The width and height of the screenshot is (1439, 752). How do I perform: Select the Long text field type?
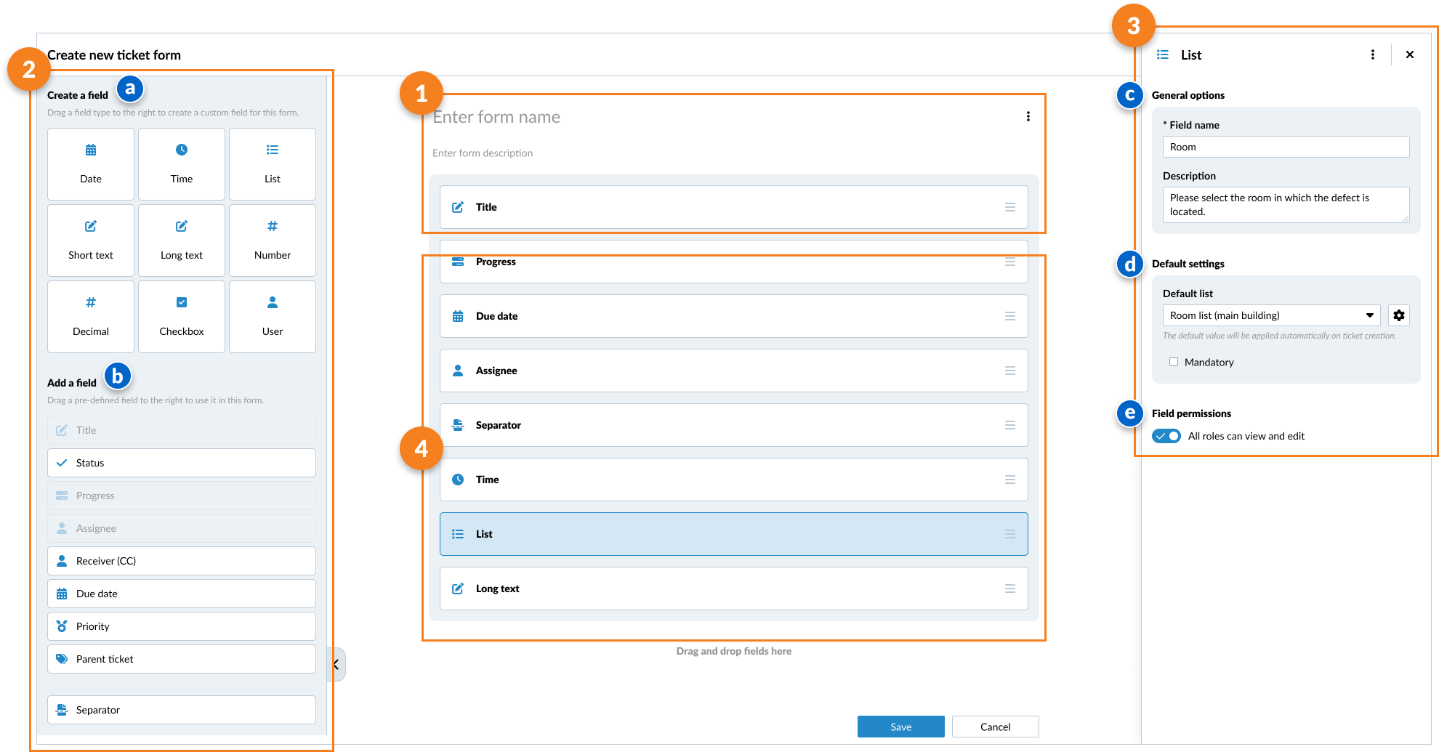coord(181,240)
